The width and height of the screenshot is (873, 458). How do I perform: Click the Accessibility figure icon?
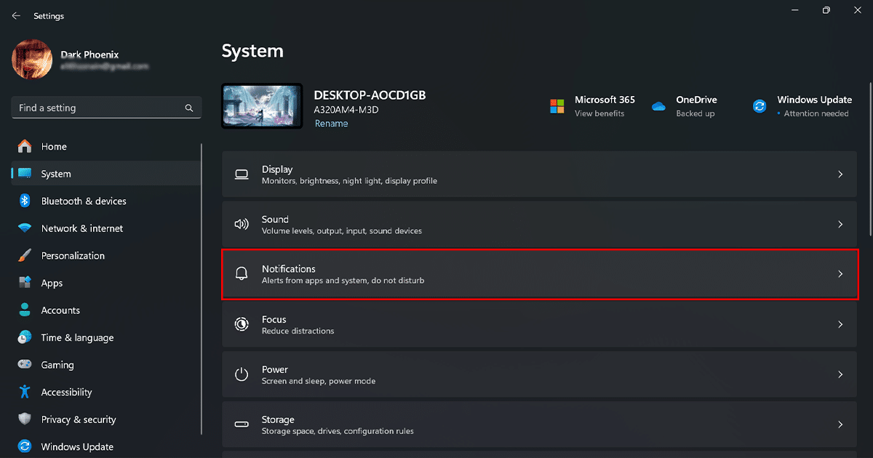(25, 393)
